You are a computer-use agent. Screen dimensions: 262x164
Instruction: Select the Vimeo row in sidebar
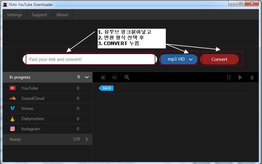point(48,108)
